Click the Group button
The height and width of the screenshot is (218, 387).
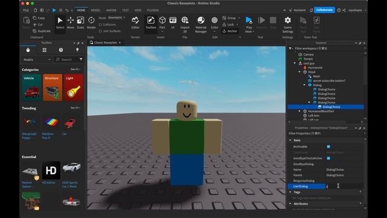(x=230, y=18)
